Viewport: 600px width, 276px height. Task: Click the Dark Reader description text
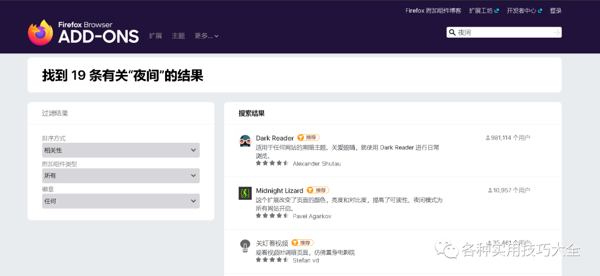(347, 152)
